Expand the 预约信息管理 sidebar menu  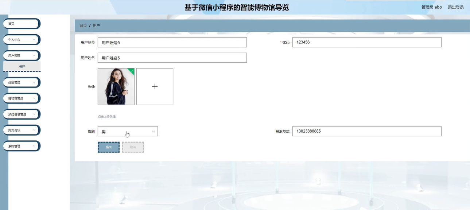tap(22, 114)
